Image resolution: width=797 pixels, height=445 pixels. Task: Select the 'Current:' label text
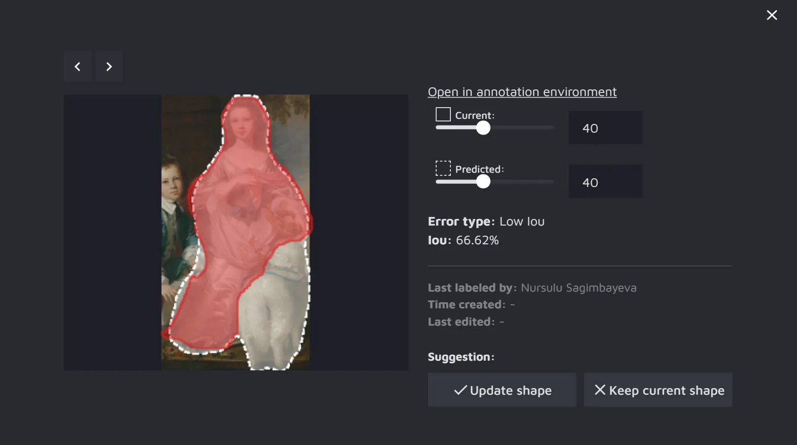pyautogui.click(x=475, y=115)
